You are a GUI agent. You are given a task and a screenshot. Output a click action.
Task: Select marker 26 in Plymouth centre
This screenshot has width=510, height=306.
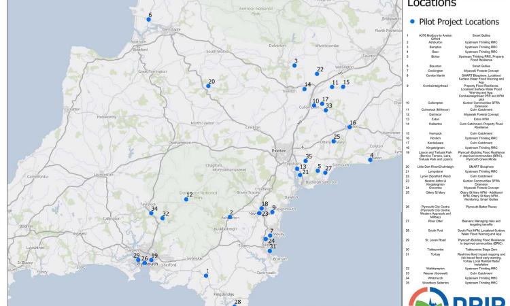[145, 263]
